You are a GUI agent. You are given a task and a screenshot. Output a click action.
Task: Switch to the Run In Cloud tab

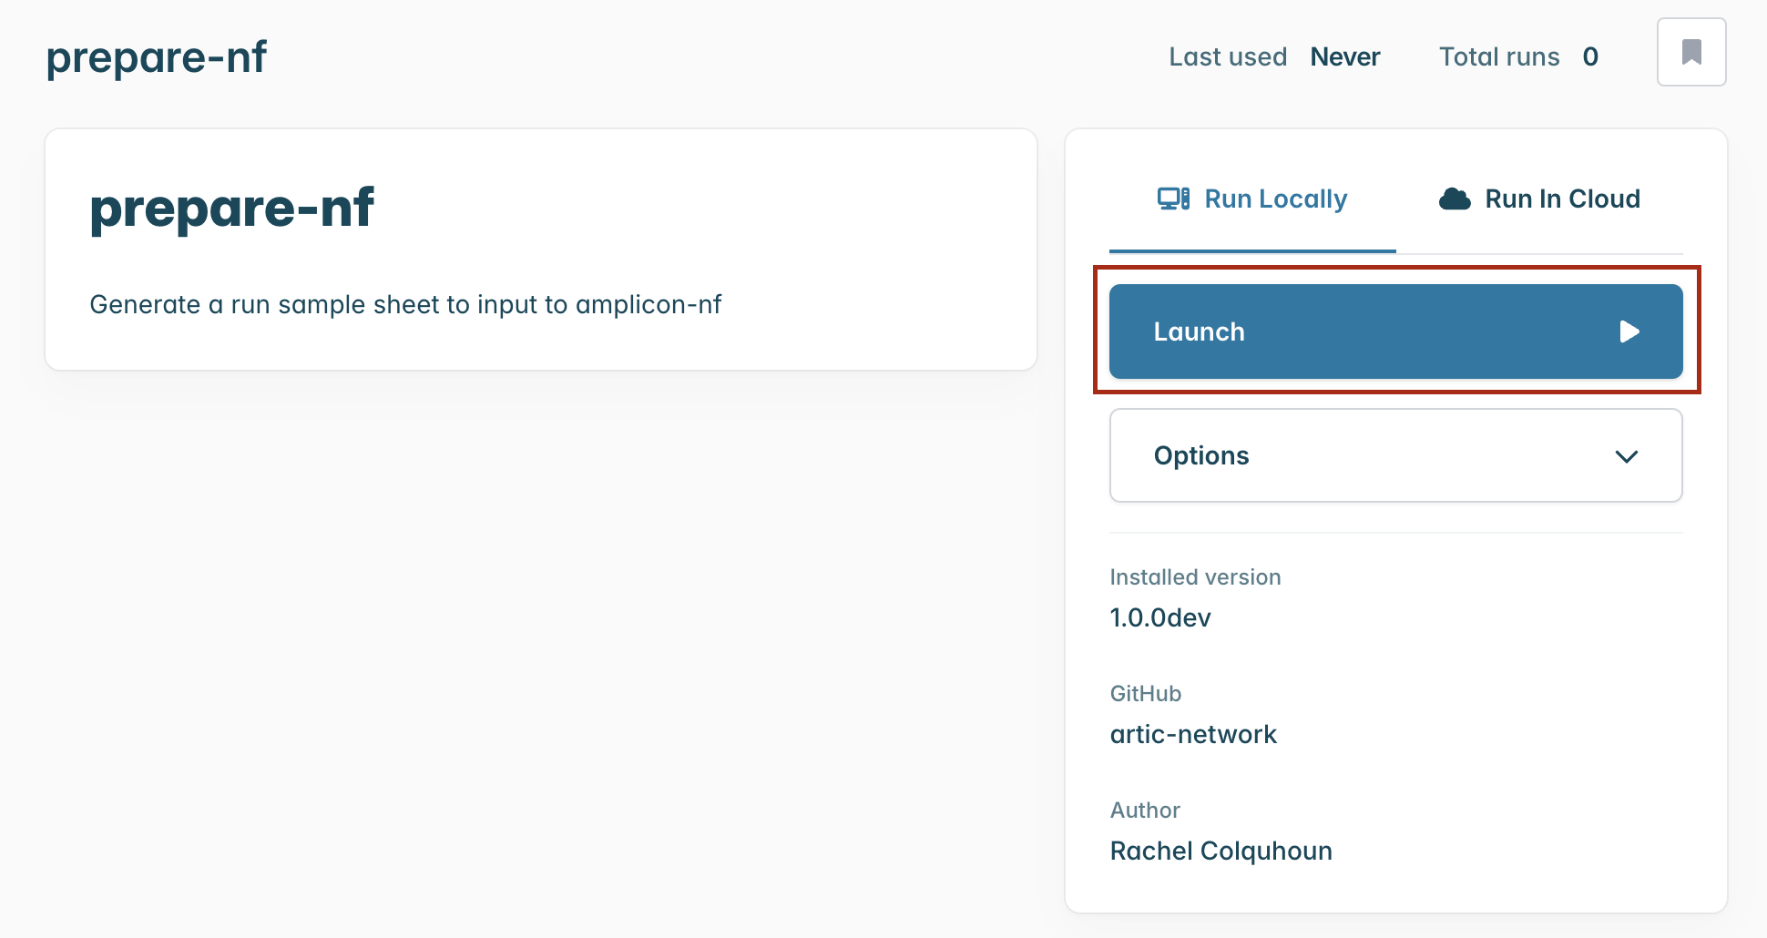pos(1539,199)
